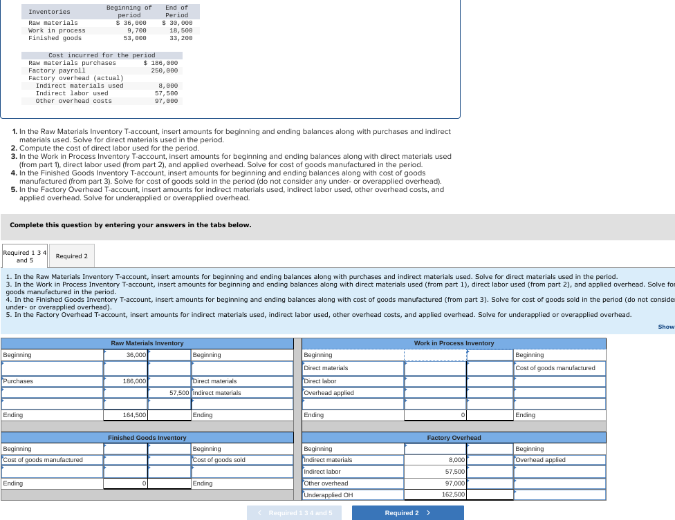Click the Work in Process Ending balance showing 0

click(435, 414)
